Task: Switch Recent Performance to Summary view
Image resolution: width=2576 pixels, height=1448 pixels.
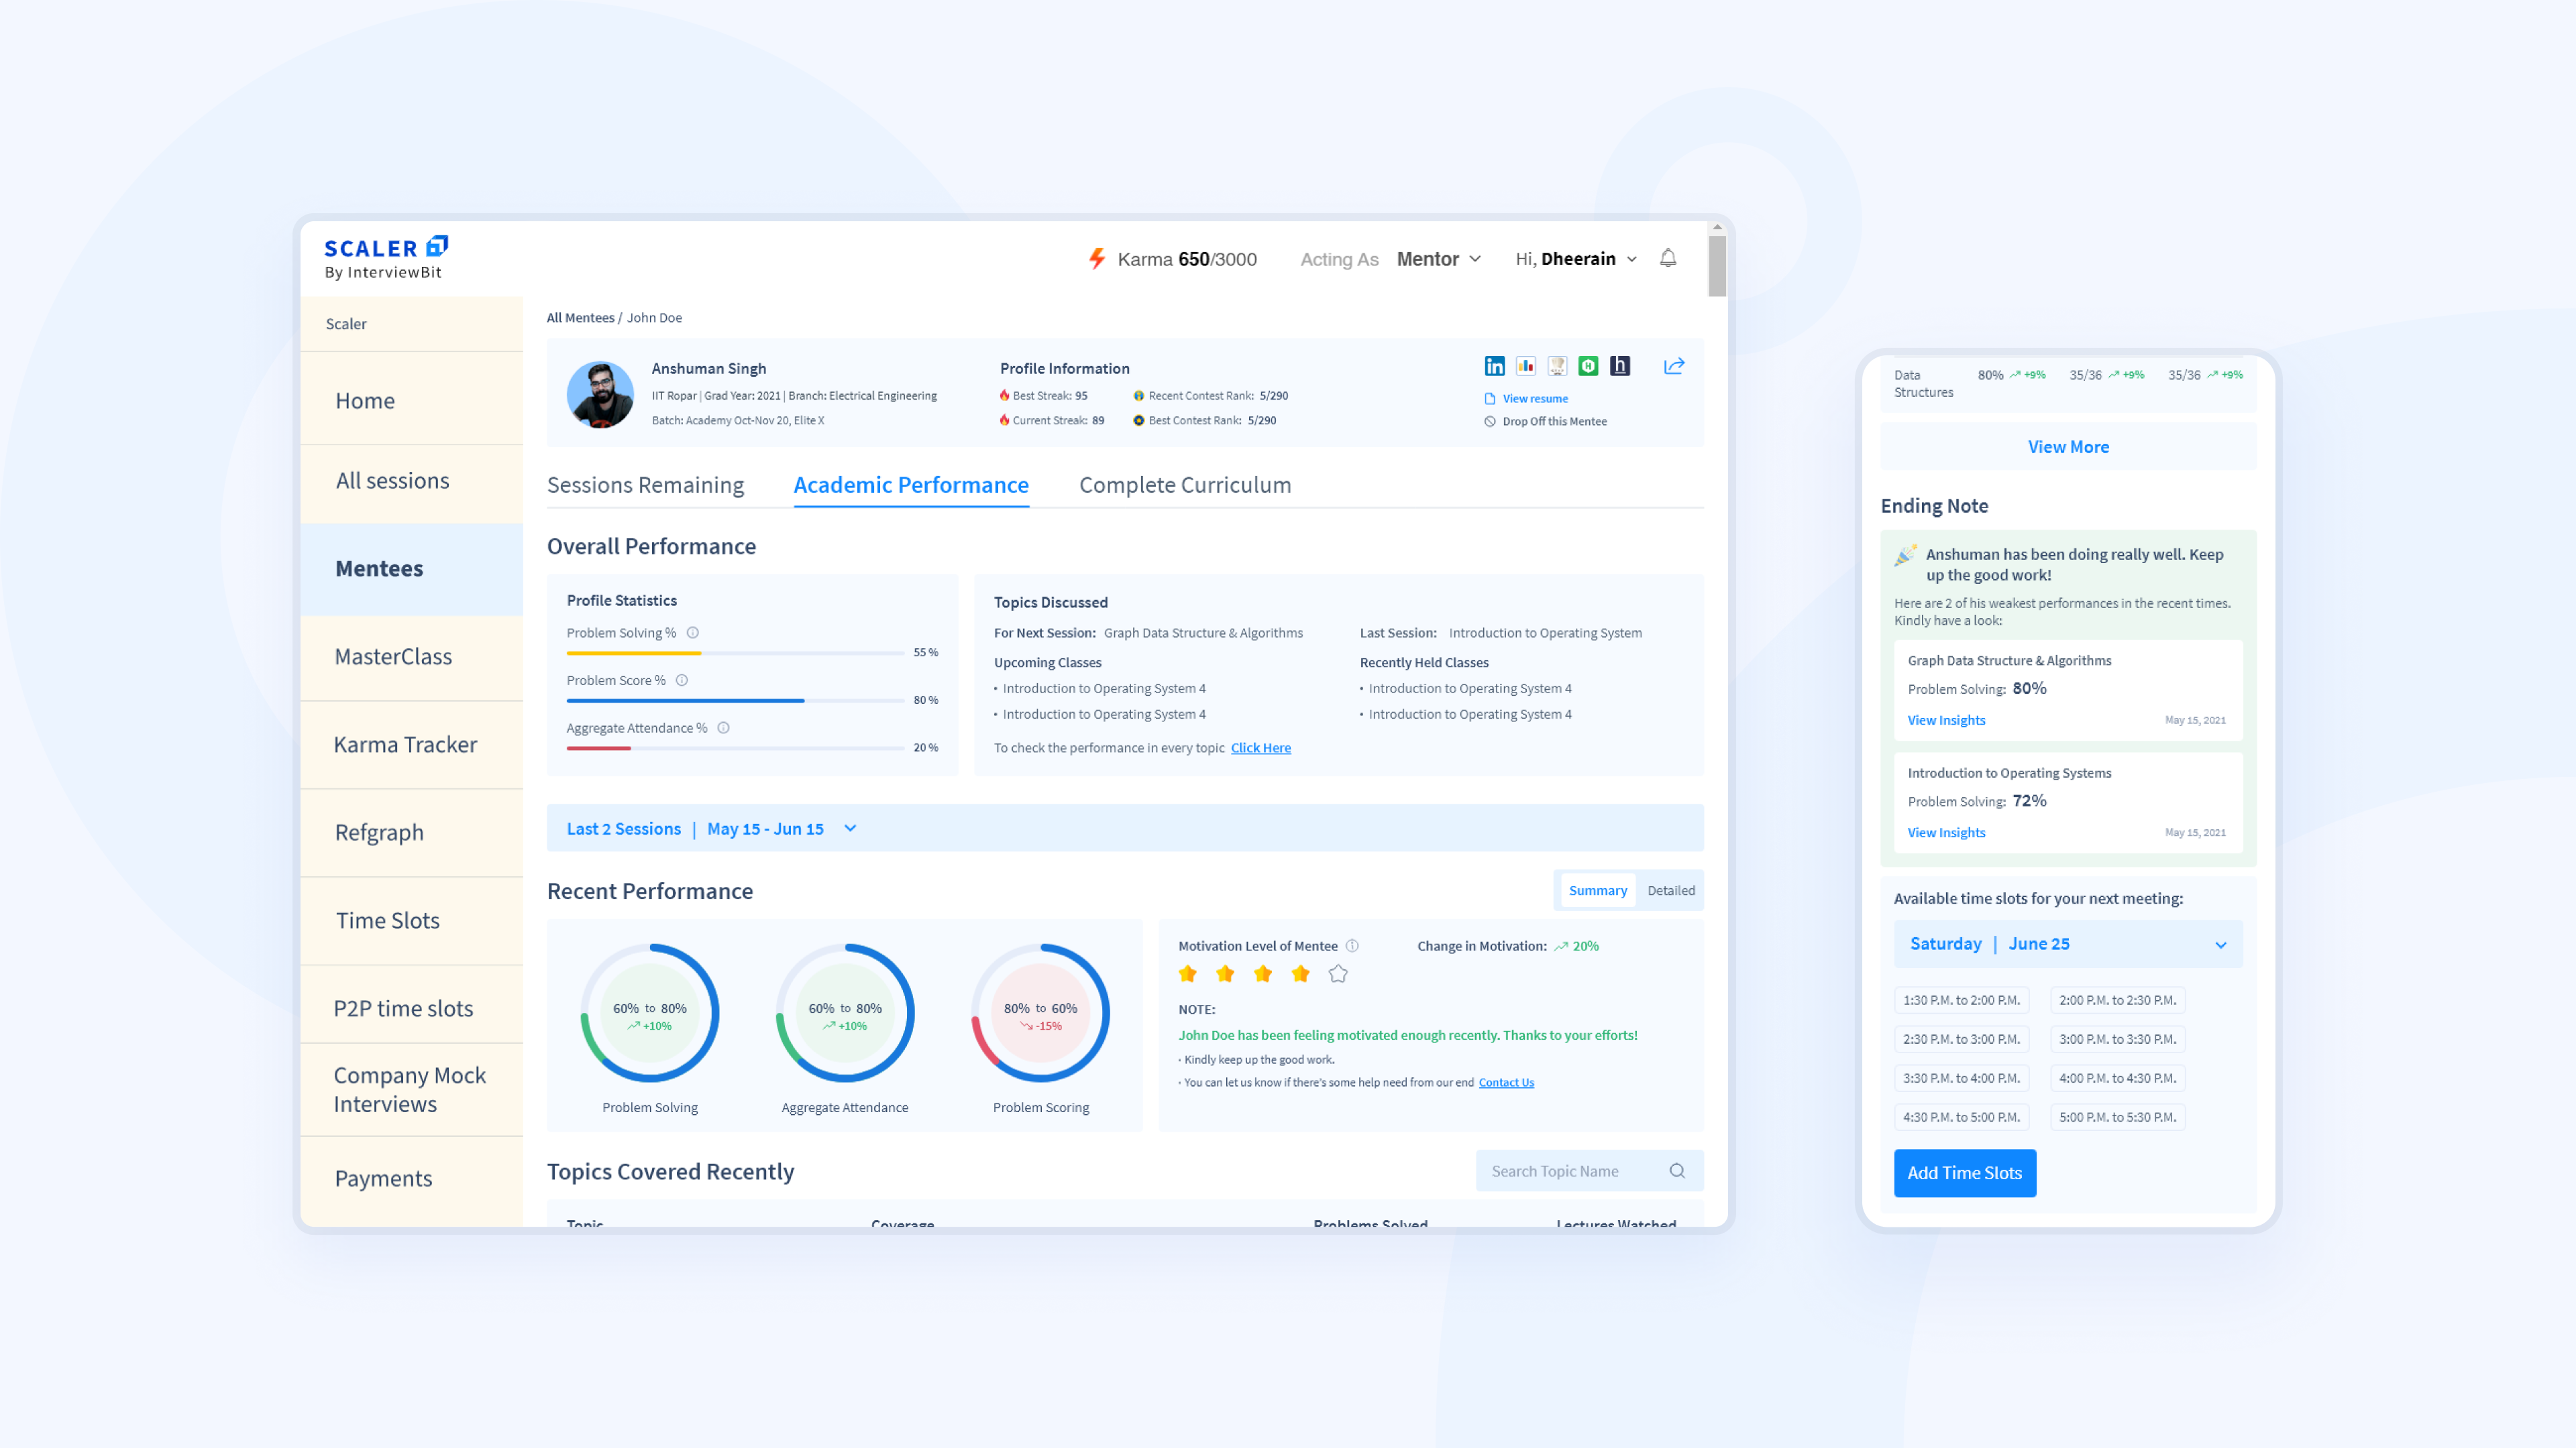Action: (x=1597, y=890)
